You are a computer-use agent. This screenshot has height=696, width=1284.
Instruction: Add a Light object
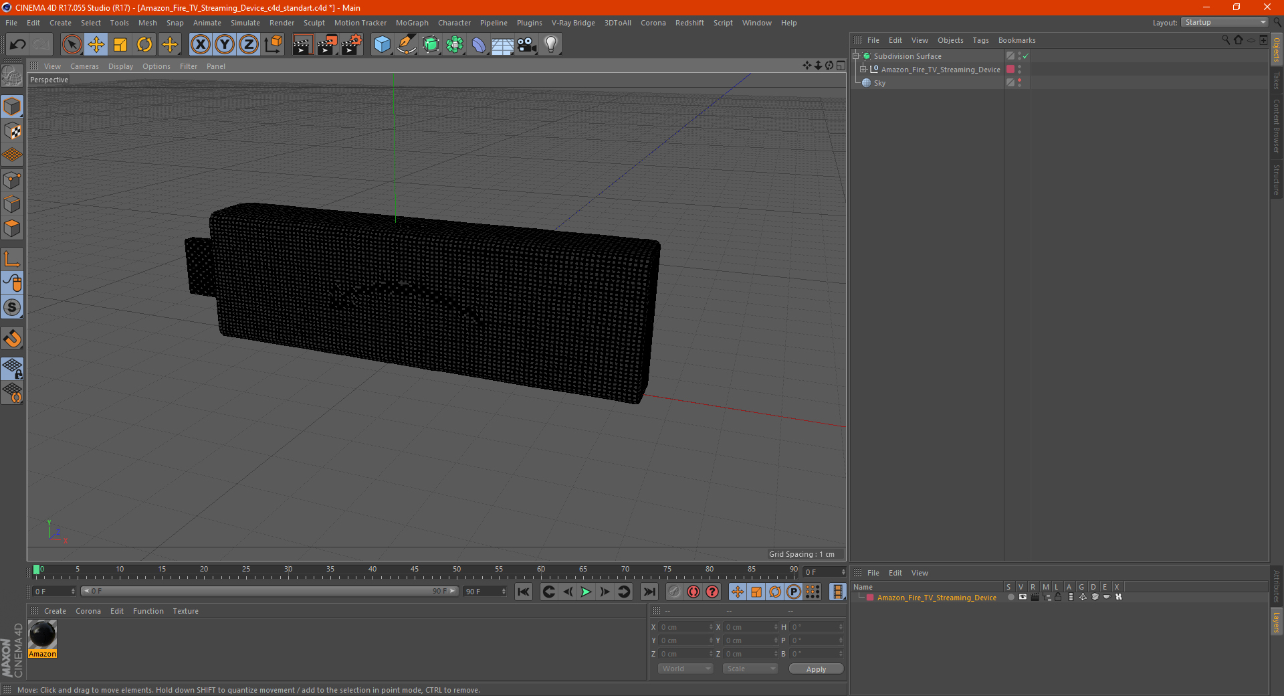551,45
